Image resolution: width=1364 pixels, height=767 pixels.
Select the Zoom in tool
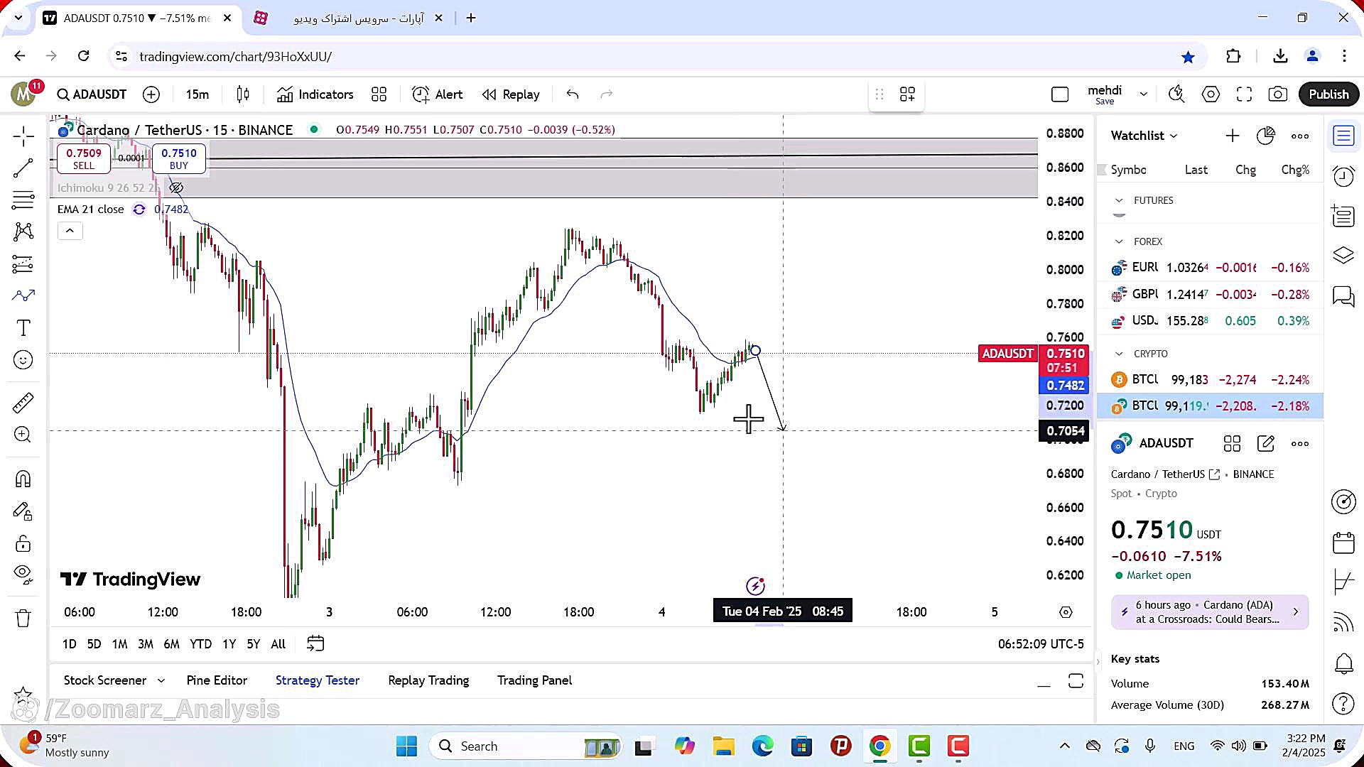tap(23, 435)
